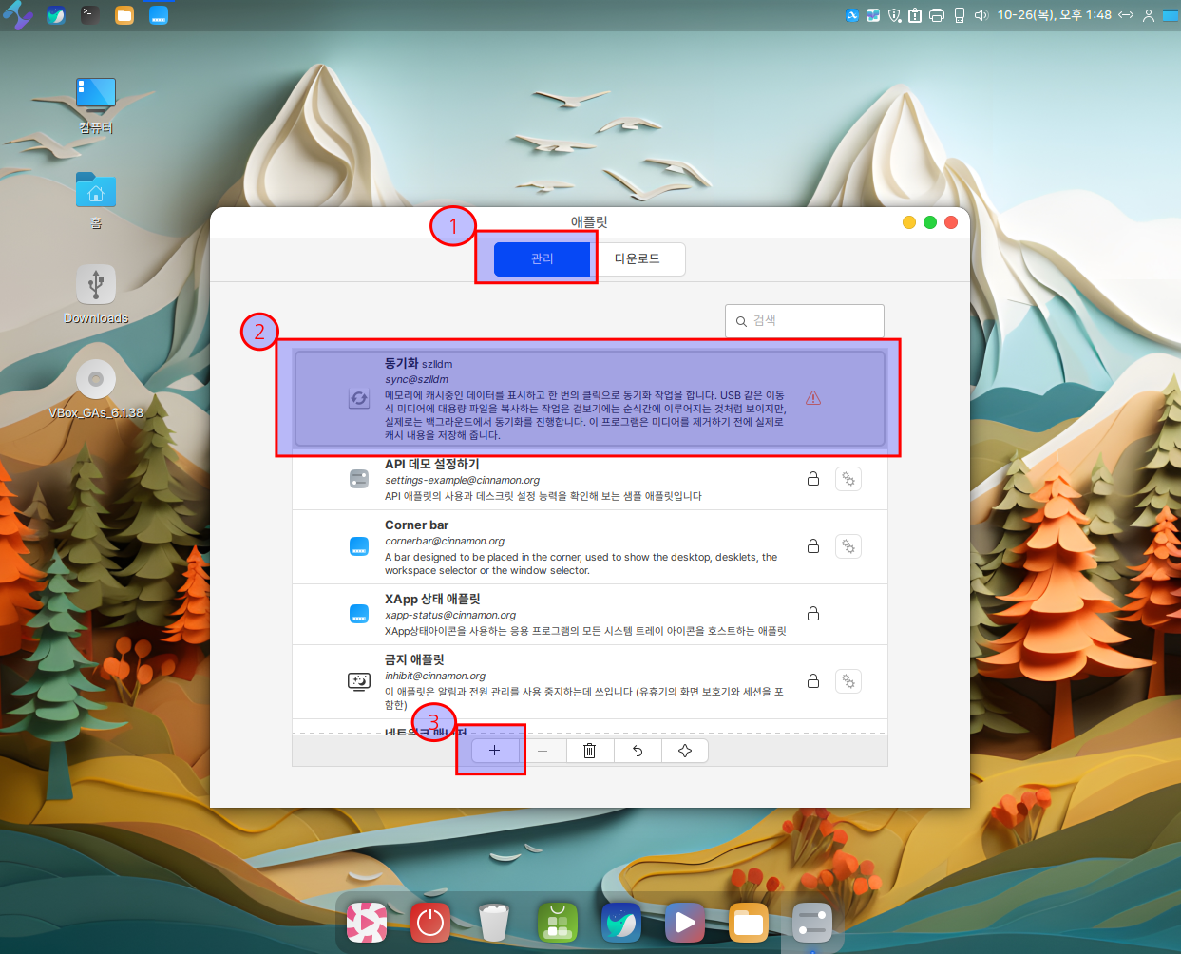The height and width of the screenshot is (954, 1181).
Task: Click the undo arrow to restore defaults
Action: [638, 751]
